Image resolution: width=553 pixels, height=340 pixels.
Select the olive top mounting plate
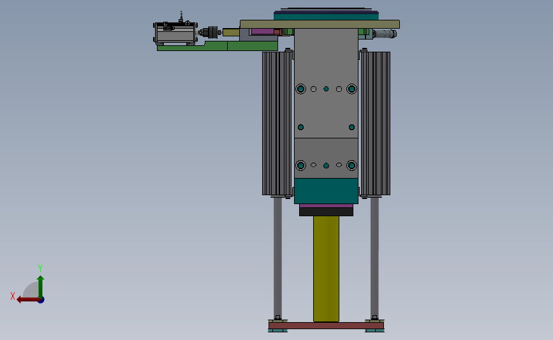click(x=320, y=24)
